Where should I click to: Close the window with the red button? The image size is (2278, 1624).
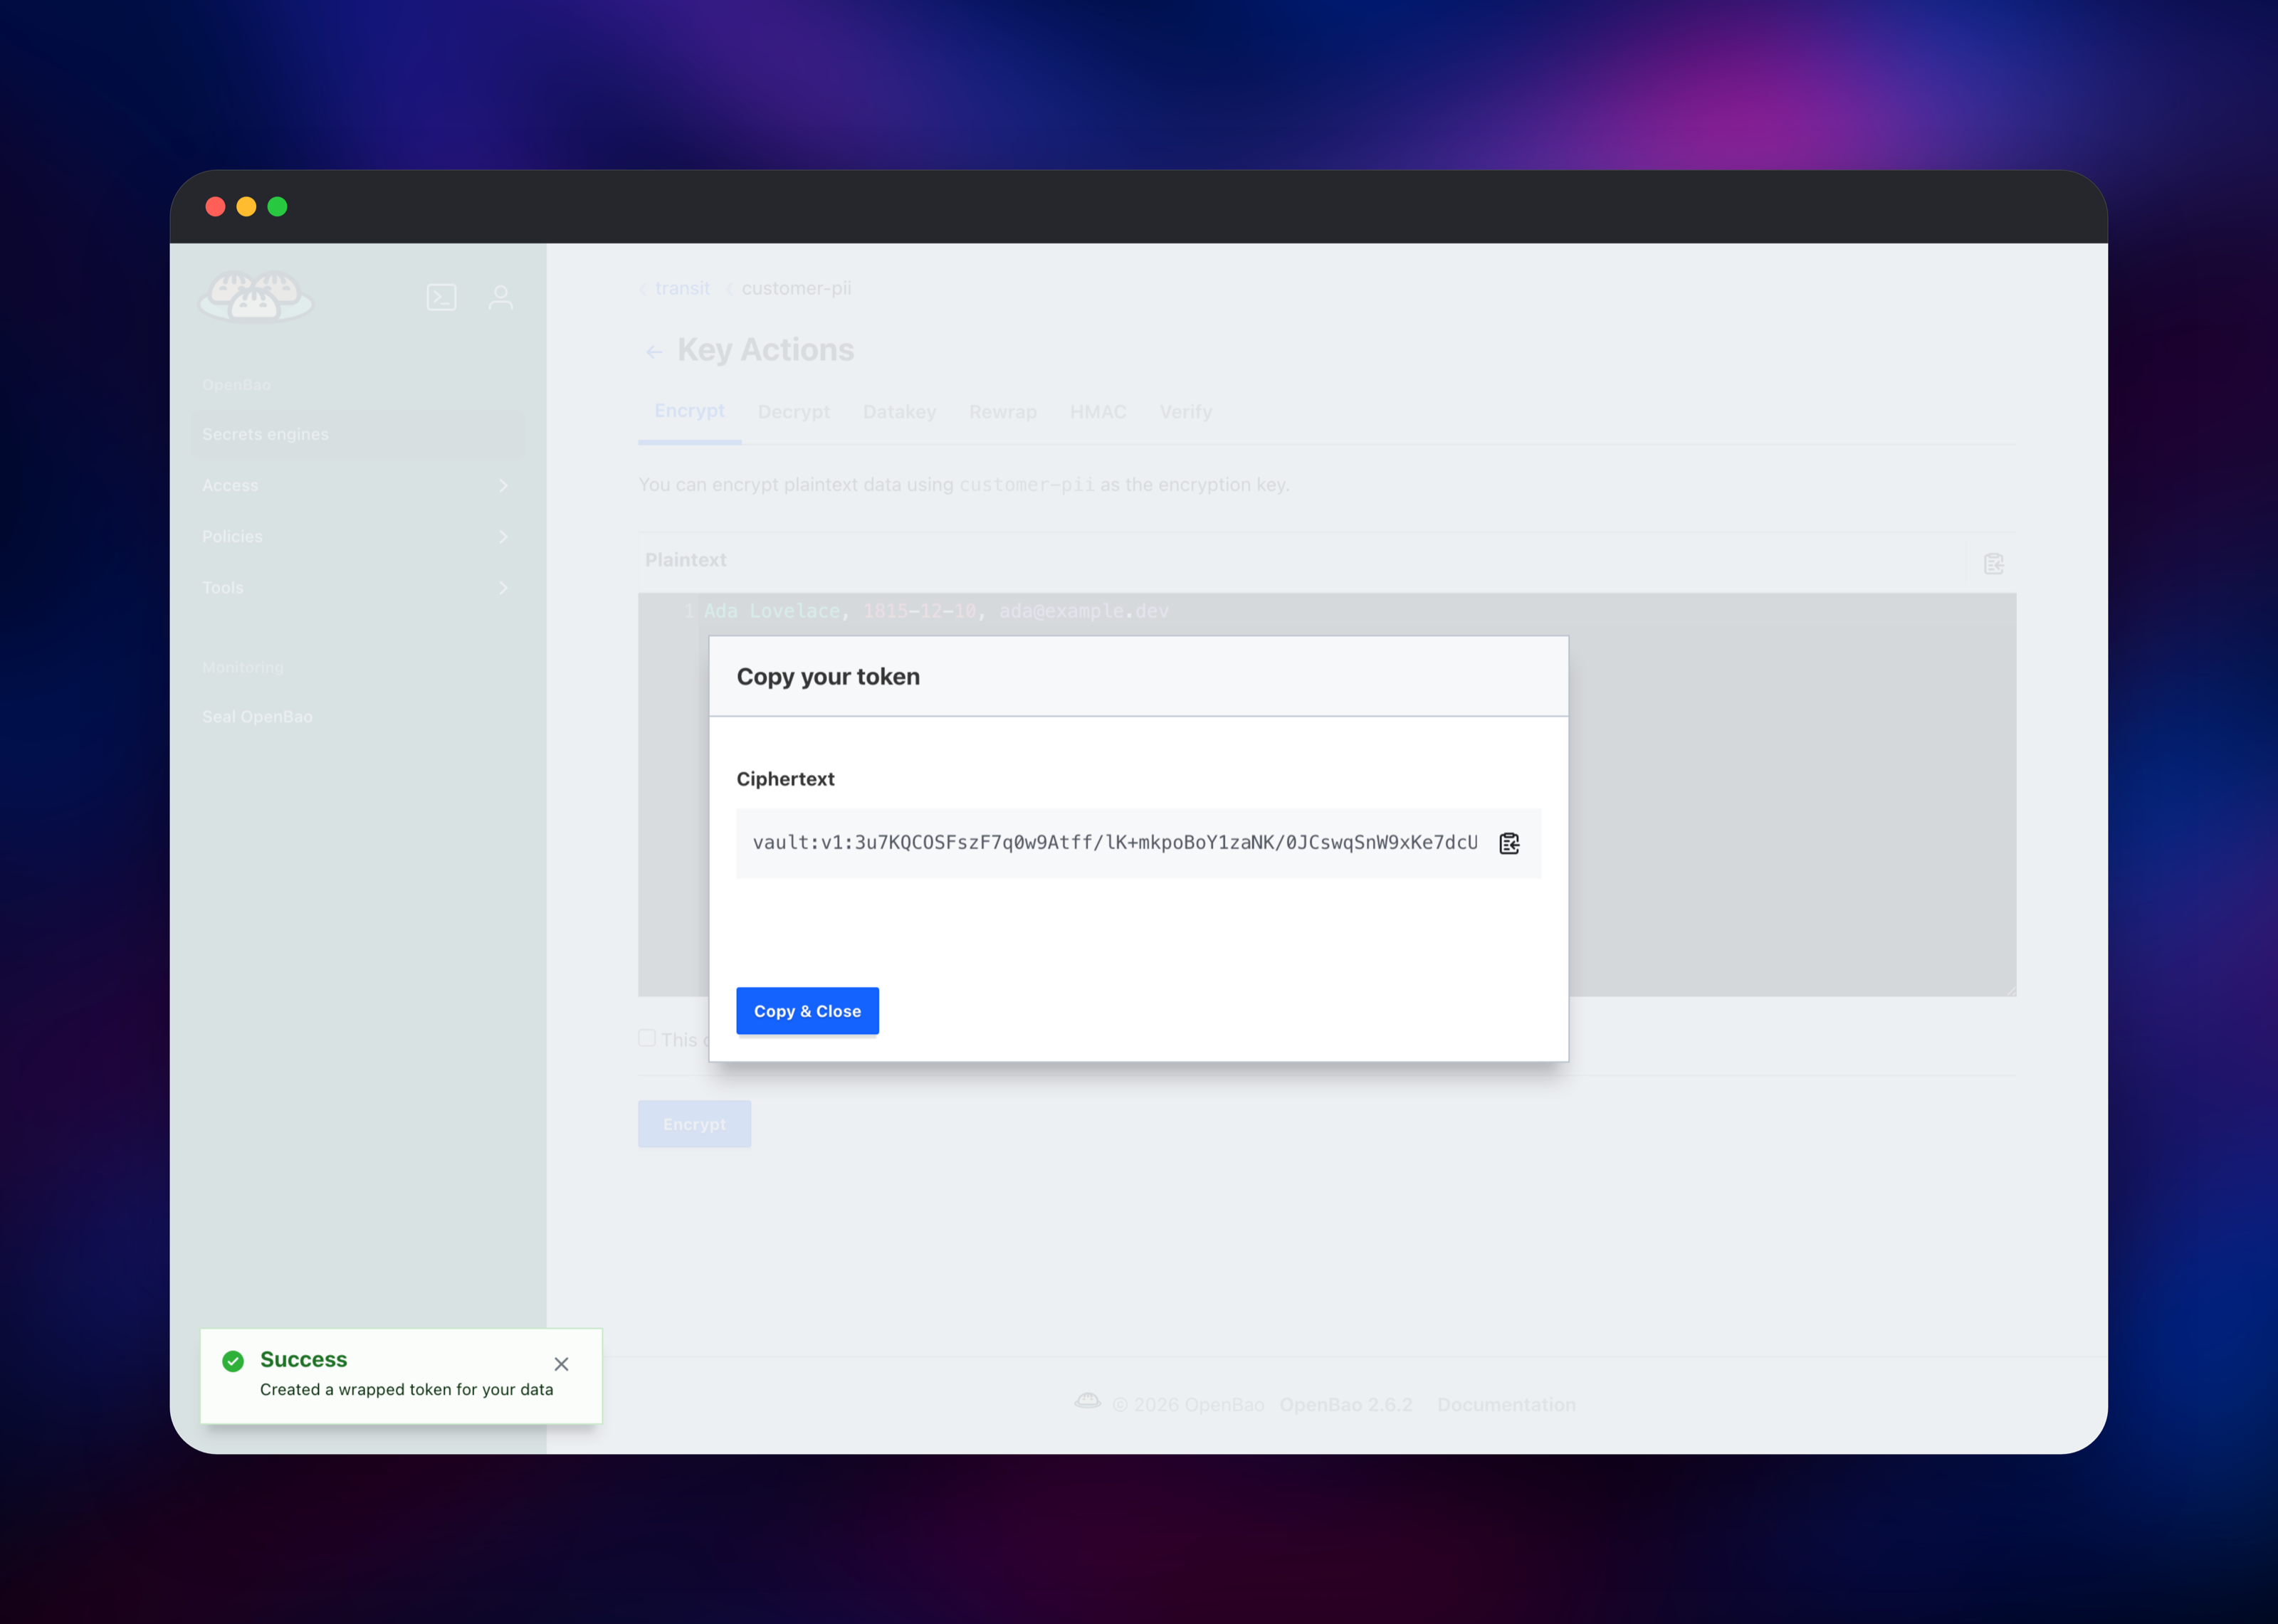tap(215, 207)
